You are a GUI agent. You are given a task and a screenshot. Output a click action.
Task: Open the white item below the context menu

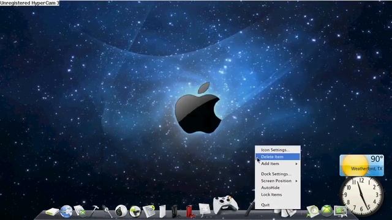(287, 213)
